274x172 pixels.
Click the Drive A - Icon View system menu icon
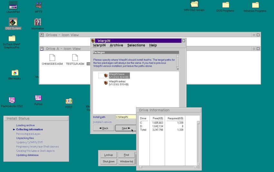click(x=42, y=49)
